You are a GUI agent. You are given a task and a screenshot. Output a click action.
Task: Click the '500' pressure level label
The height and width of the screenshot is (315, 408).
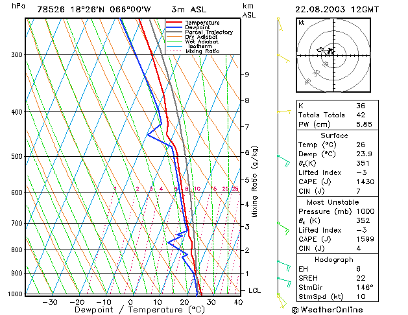(17, 156)
